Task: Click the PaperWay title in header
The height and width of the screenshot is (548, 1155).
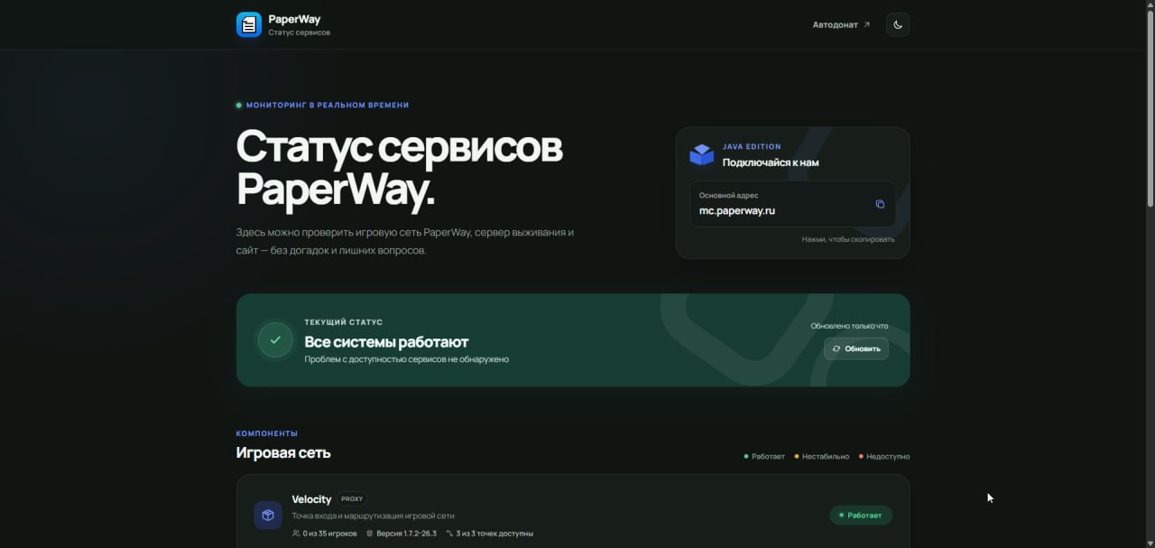Action: tap(294, 19)
